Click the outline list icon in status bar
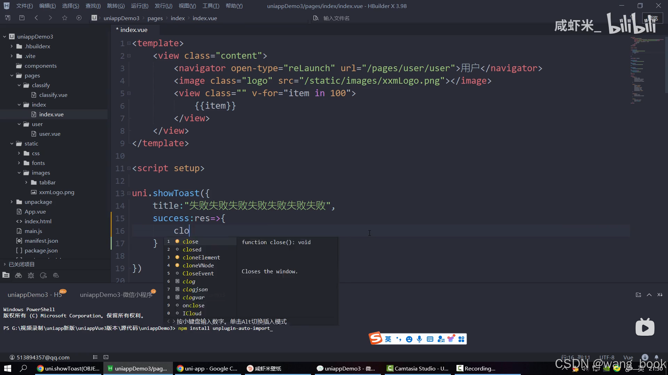 tap(95, 357)
